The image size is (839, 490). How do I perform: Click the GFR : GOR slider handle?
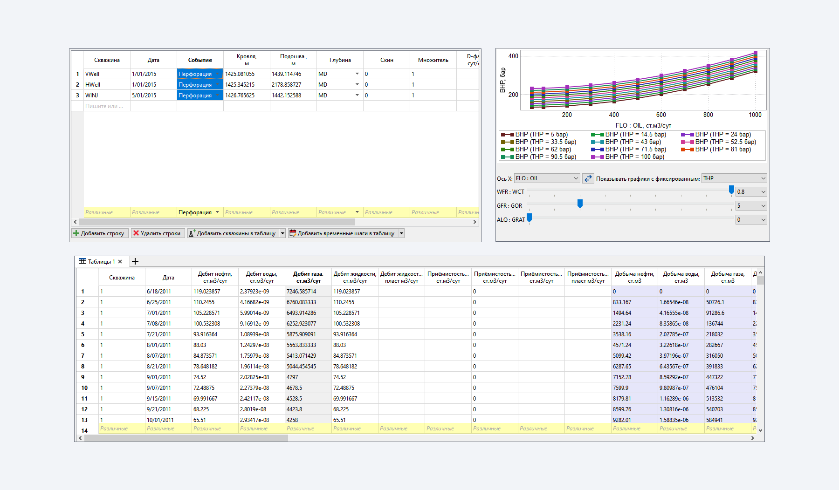(x=580, y=204)
